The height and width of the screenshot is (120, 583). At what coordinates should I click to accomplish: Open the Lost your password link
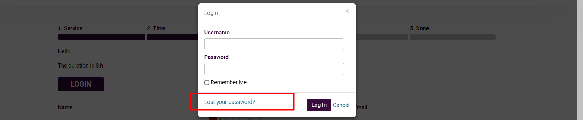[x=230, y=102]
